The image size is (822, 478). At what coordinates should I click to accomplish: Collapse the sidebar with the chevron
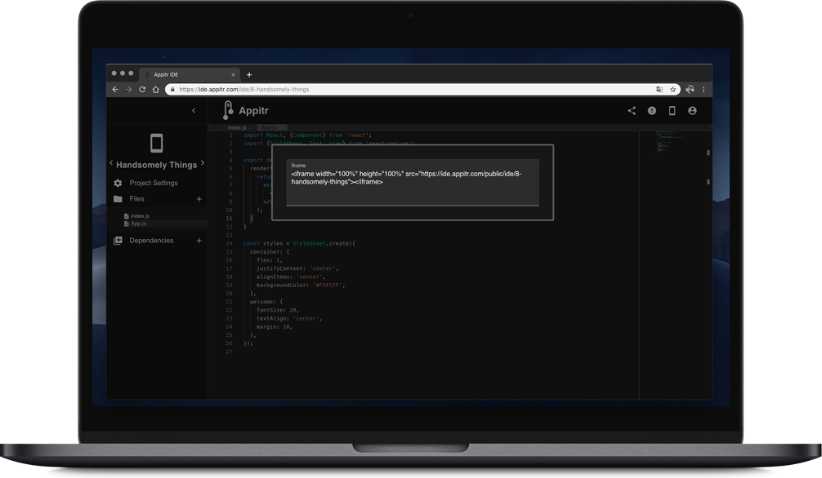click(194, 110)
